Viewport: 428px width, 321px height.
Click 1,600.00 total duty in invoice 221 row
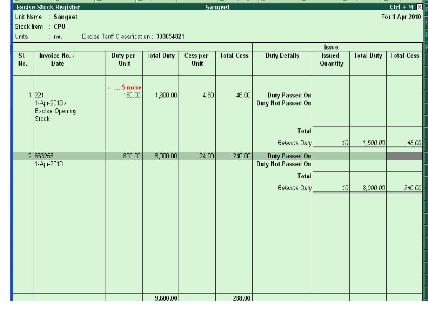(166, 95)
